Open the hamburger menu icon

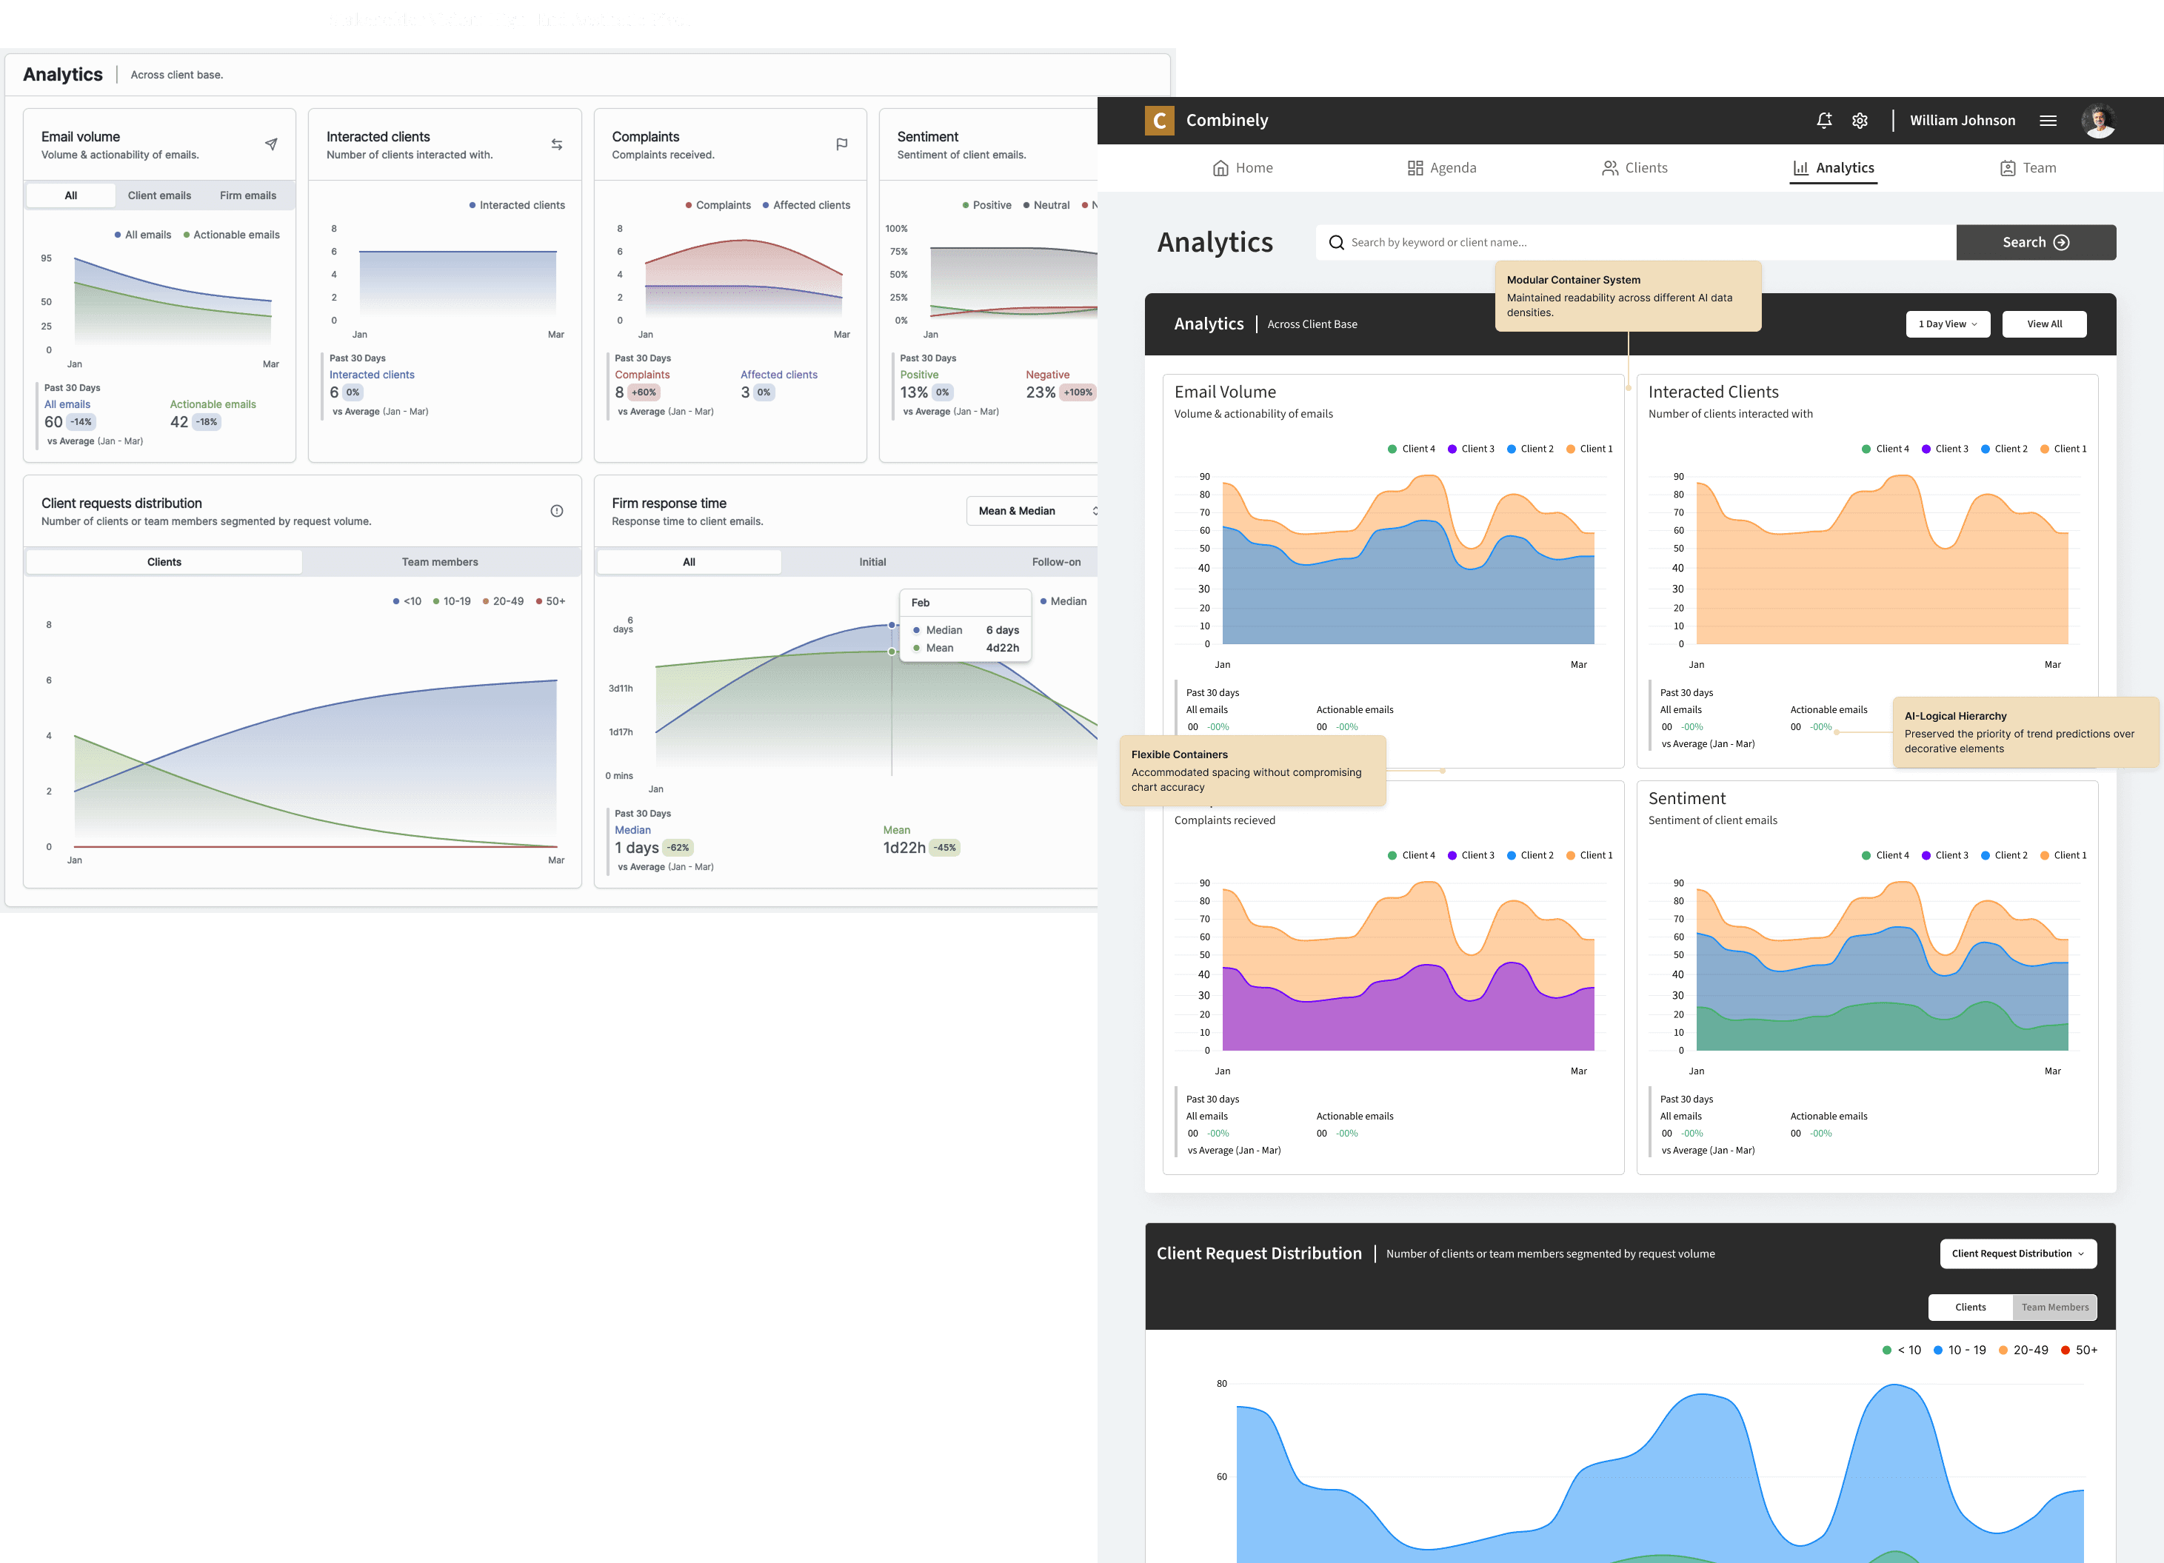[x=2048, y=120]
